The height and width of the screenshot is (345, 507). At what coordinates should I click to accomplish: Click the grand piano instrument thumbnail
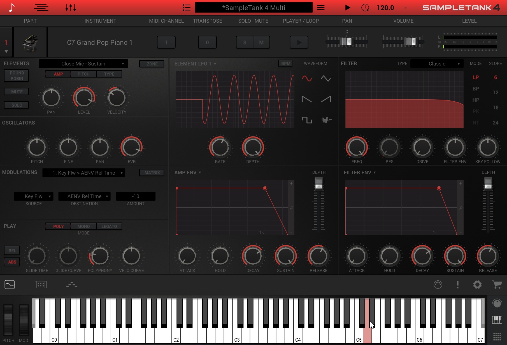click(30, 43)
